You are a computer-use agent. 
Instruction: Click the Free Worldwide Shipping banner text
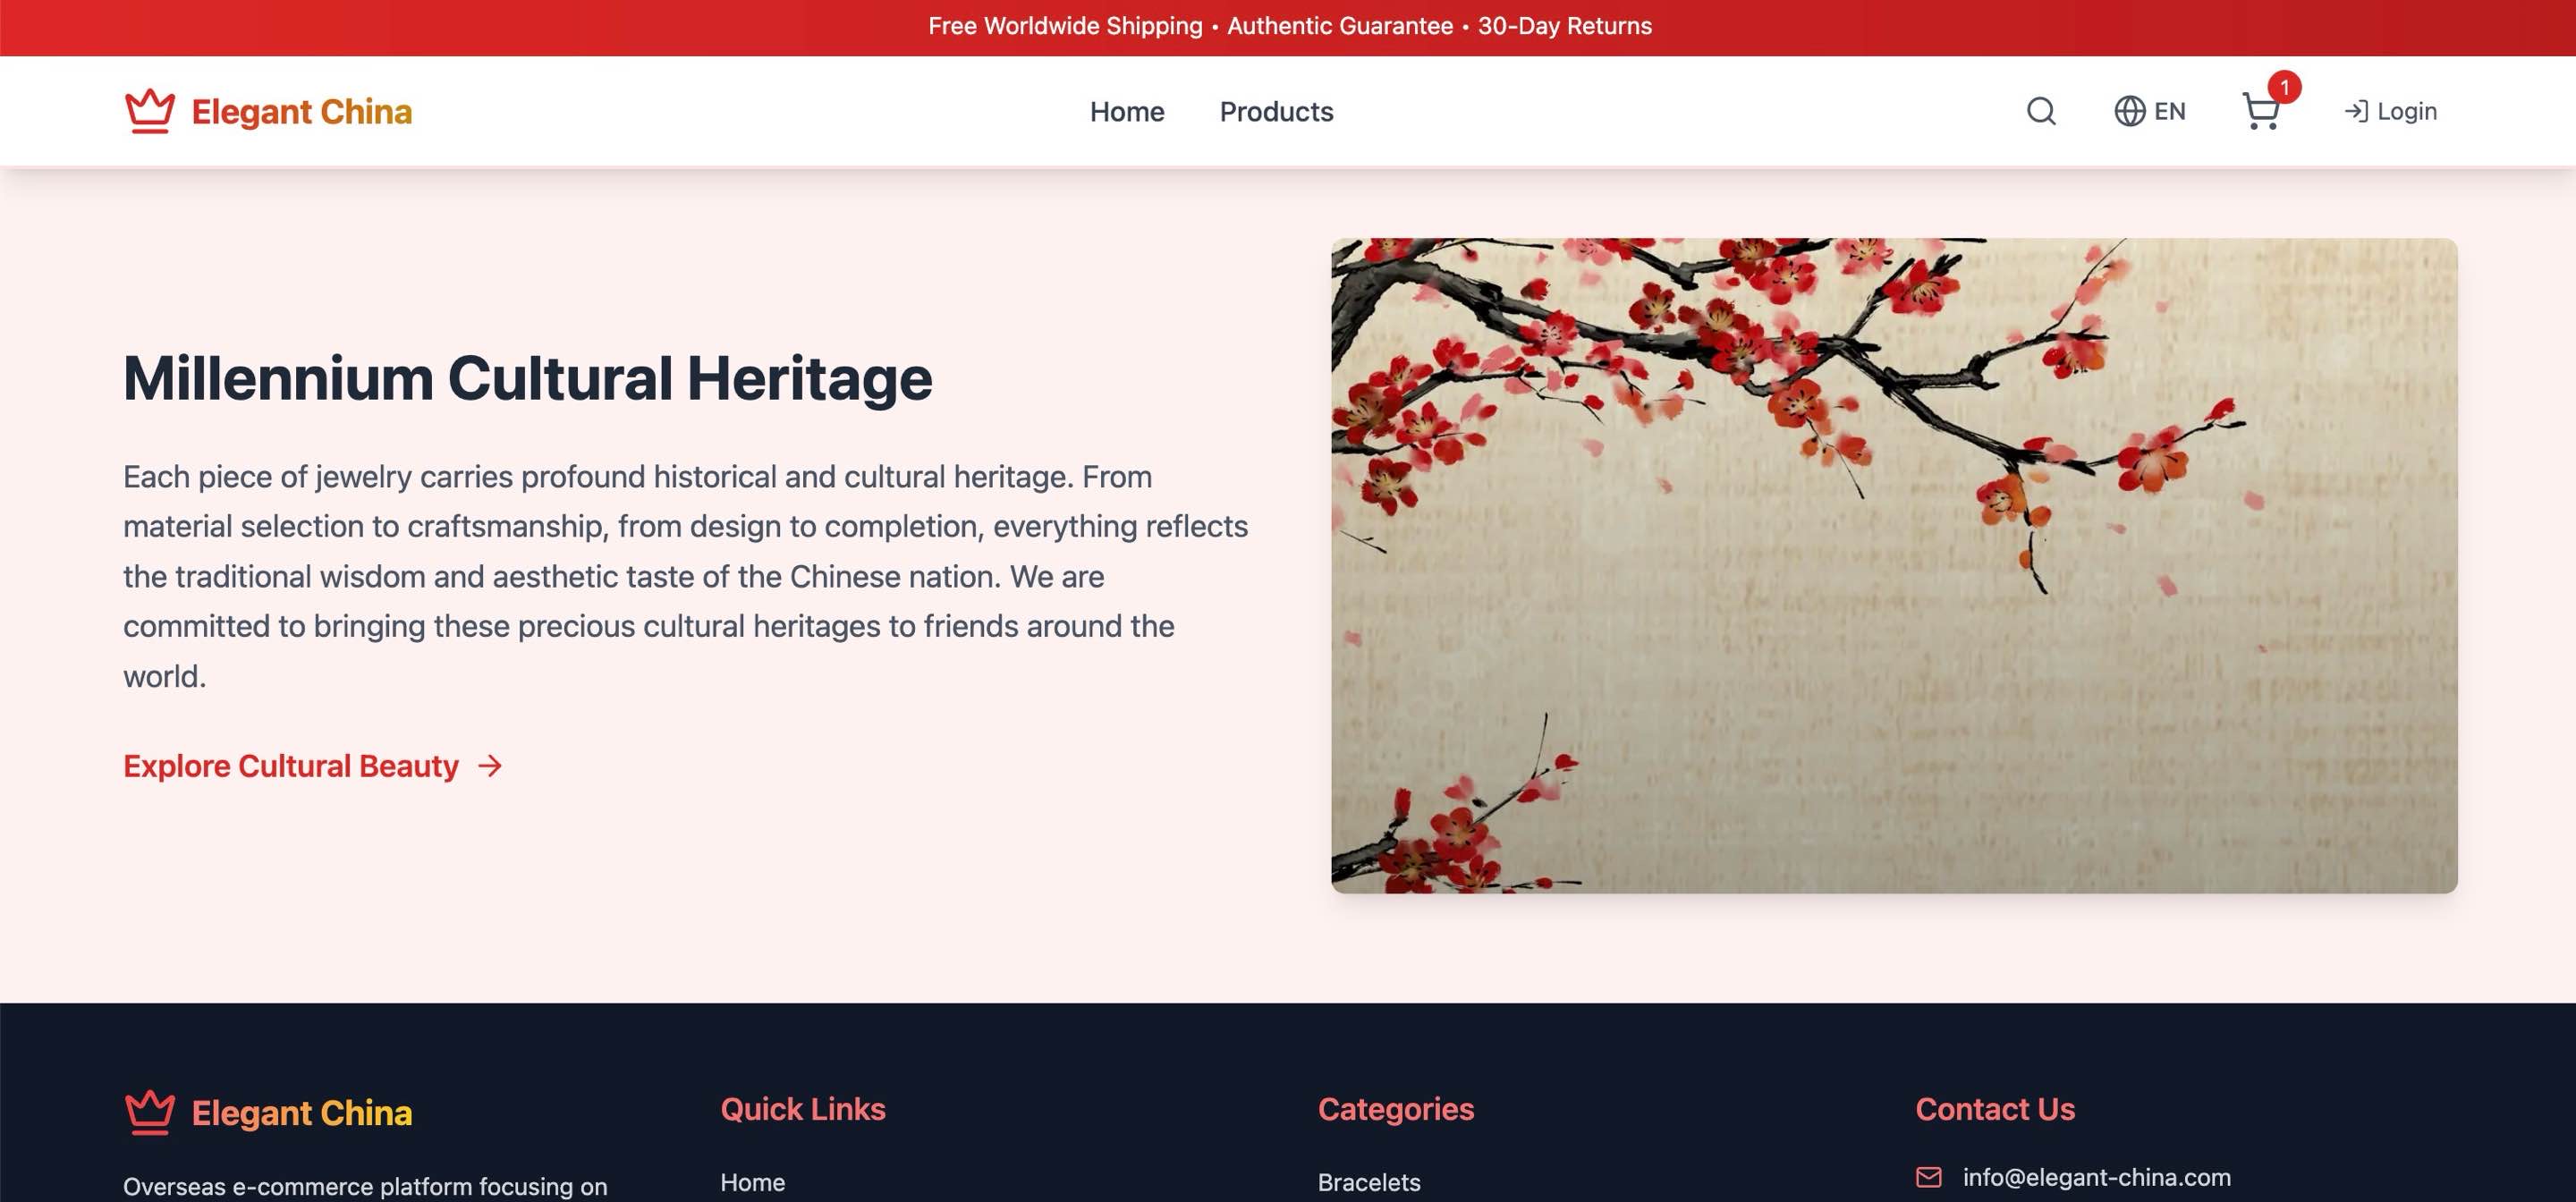tap(1290, 26)
